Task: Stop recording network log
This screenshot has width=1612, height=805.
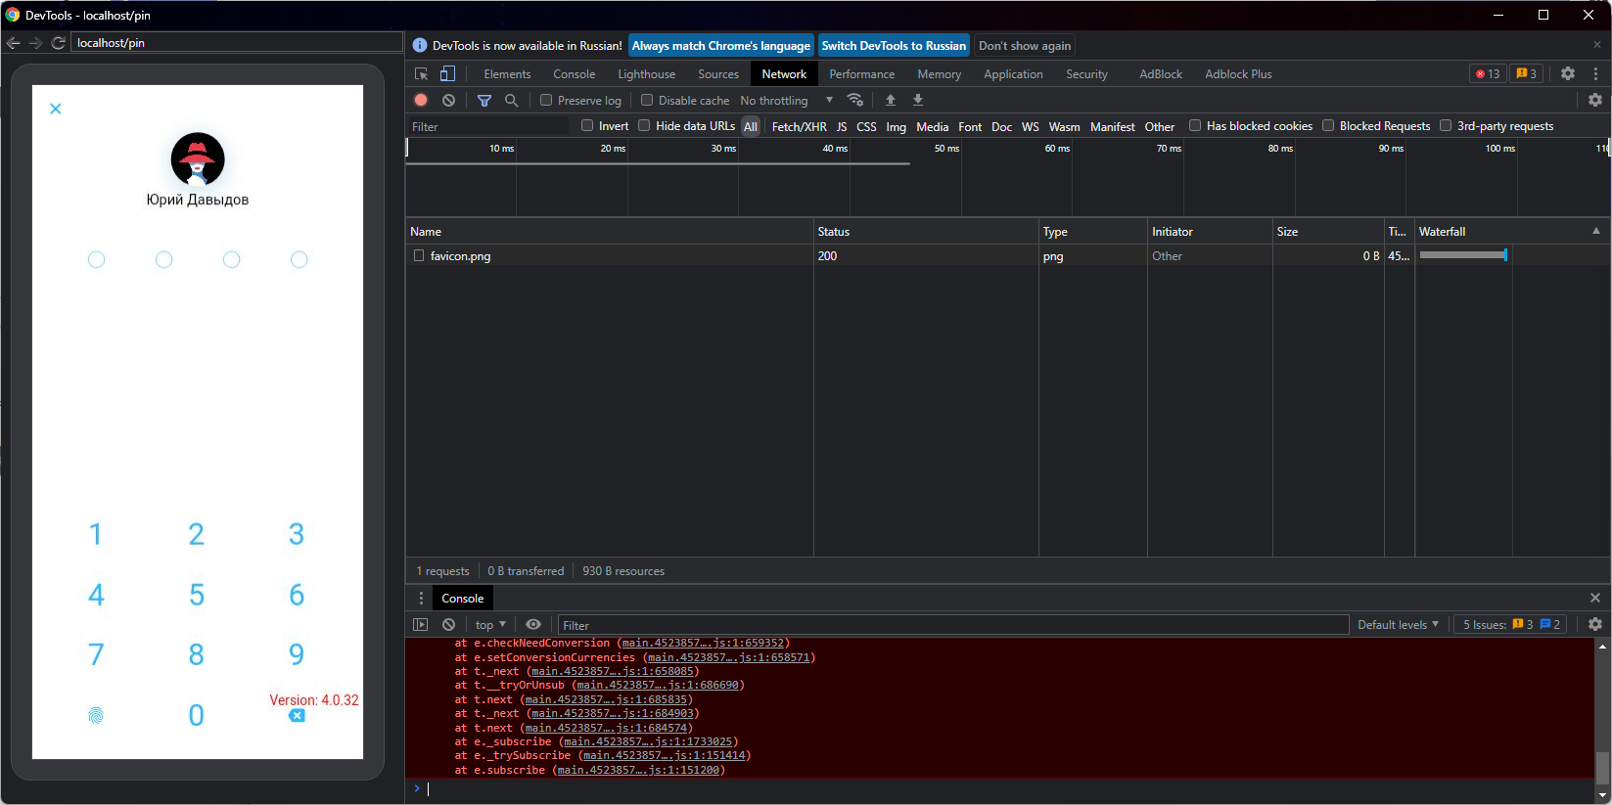Action: (421, 100)
